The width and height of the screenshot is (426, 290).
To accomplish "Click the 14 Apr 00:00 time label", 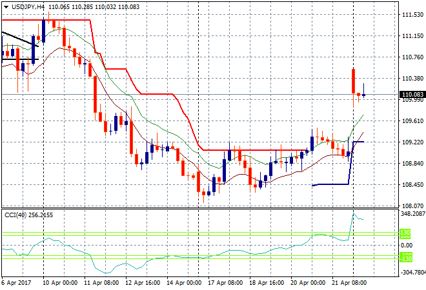I will coord(184,283).
